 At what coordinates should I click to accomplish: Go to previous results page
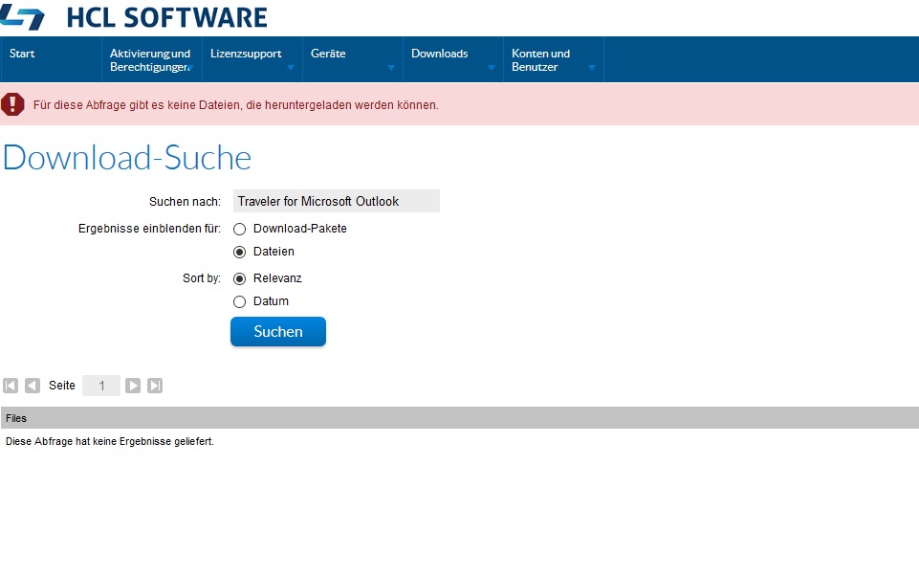(33, 386)
